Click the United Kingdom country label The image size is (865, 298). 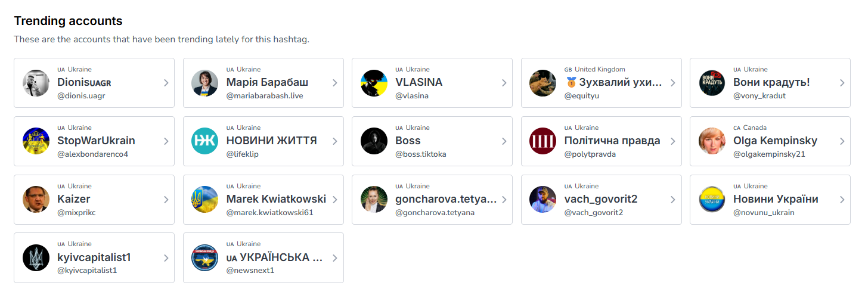(600, 69)
